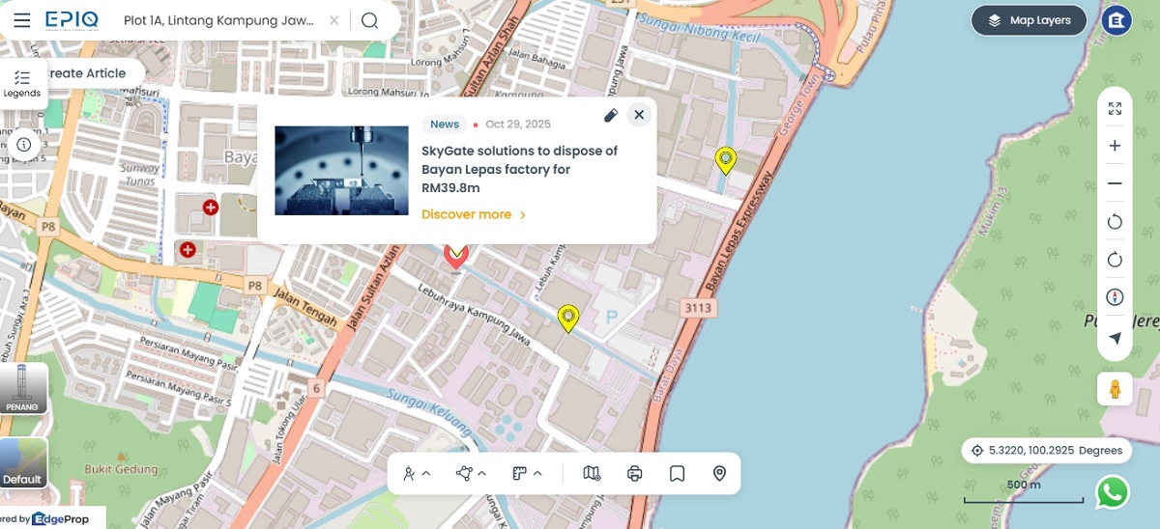Screen dimensions: 1160x529
Task: Locate me using the arrow icon
Action: [x=1115, y=338]
